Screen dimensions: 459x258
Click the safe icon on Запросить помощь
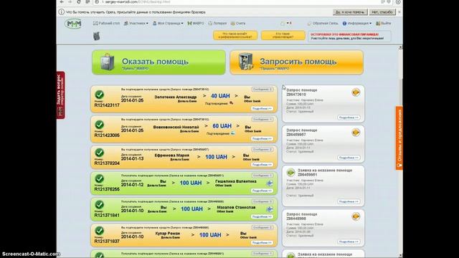tap(245, 62)
